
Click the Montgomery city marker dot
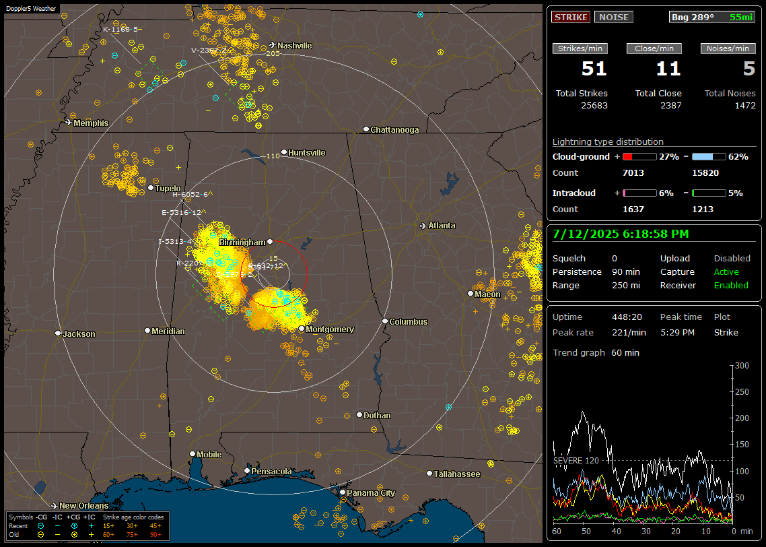pos(302,329)
